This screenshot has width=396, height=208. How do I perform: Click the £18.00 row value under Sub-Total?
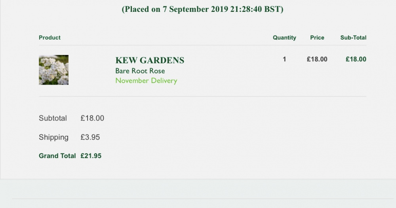(356, 59)
